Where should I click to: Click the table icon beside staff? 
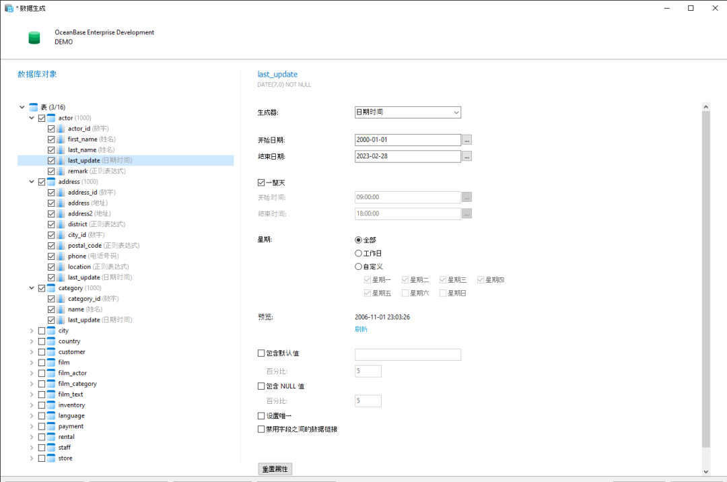click(51, 448)
